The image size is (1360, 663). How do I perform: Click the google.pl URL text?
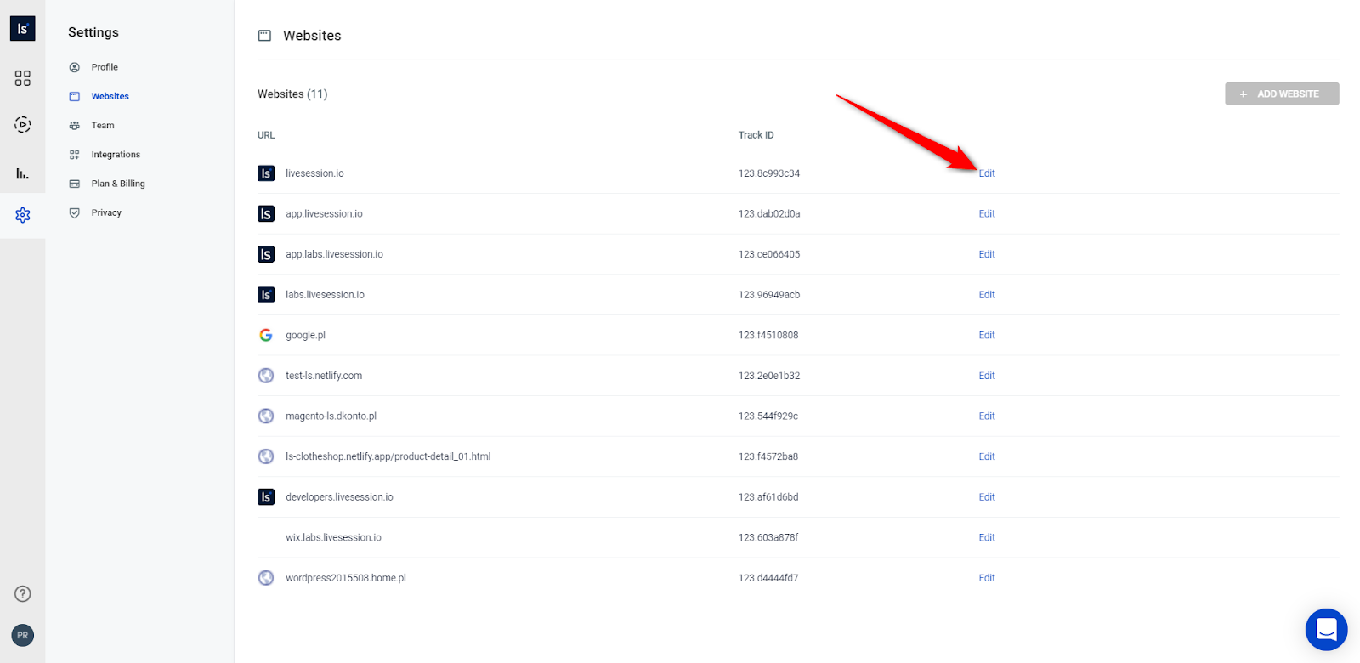point(305,335)
